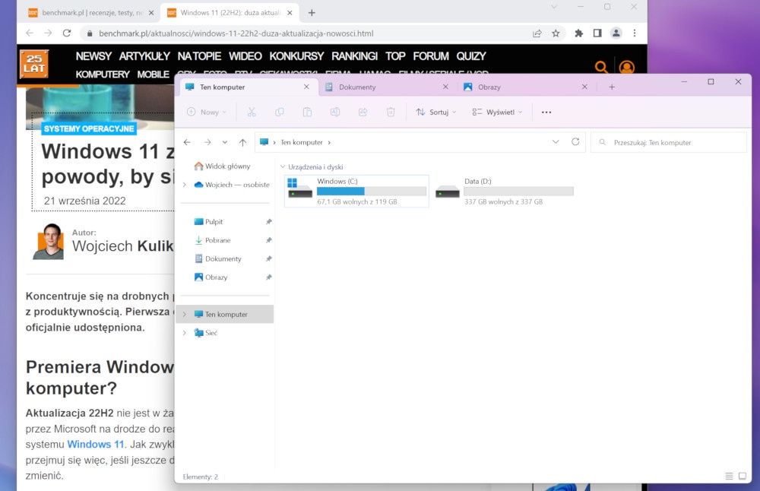Screen dimensions: 760x491
Task: Click the Przeszukaj: Ten komputer search box
Action: coord(668,142)
